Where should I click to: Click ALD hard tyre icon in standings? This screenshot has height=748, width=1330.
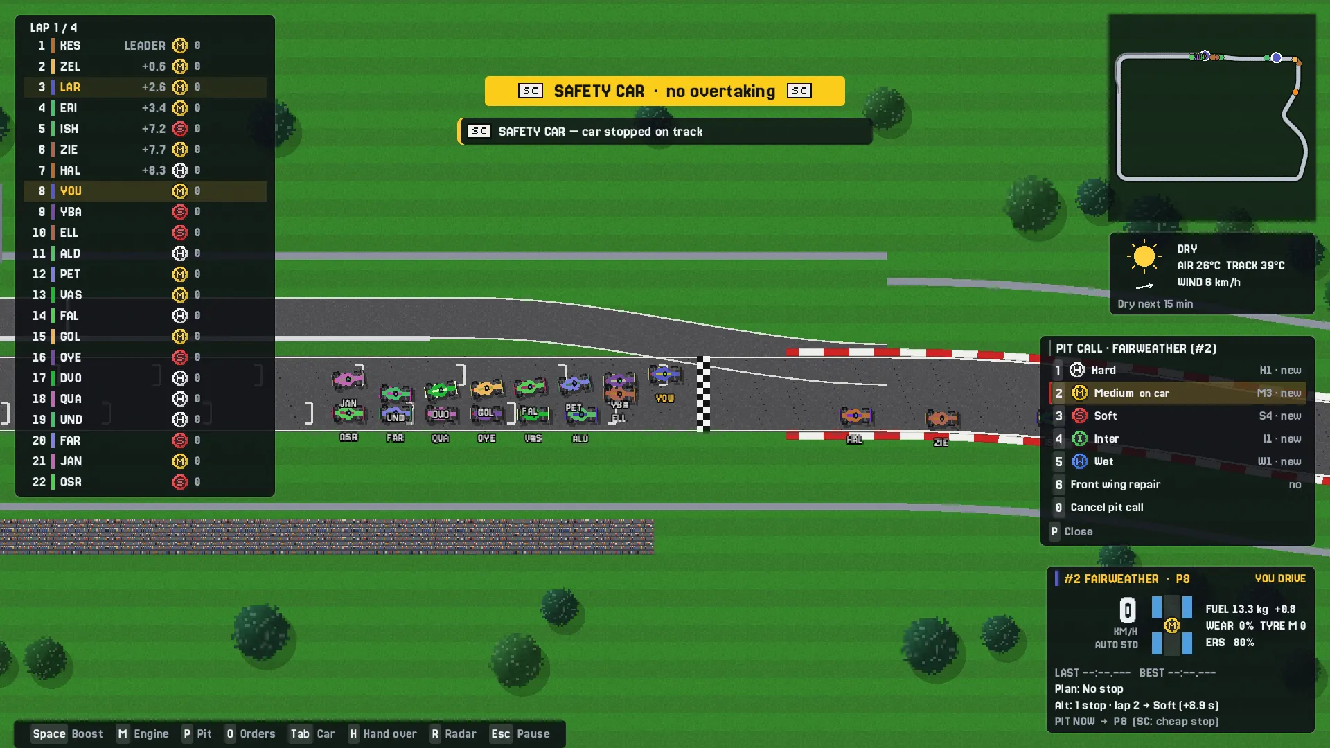[180, 253]
